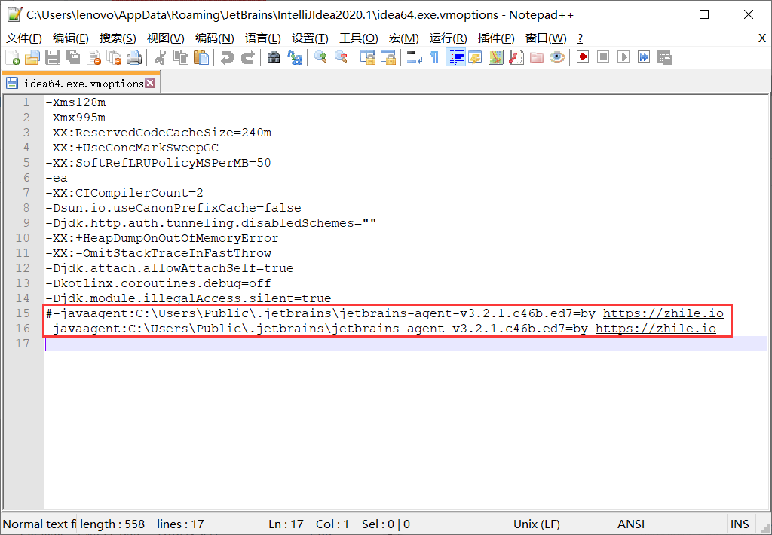Print the current document
This screenshot has height=535, width=772.
[x=134, y=58]
